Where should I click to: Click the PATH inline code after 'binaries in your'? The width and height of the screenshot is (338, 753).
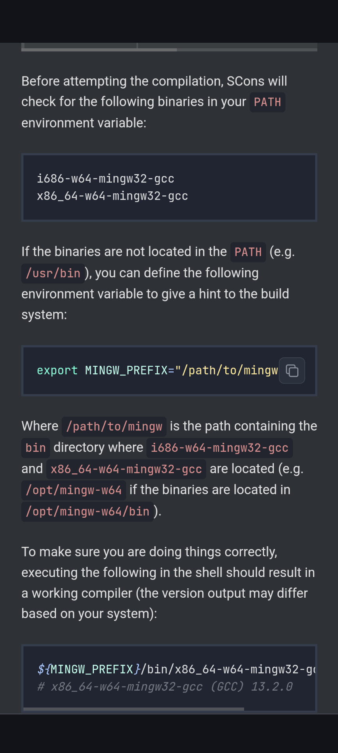coord(268,102)
